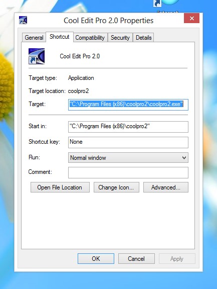Click the 'coolpro2' target location value
Image resolution: width=217 pixels, height=289 pixels.
79,91
